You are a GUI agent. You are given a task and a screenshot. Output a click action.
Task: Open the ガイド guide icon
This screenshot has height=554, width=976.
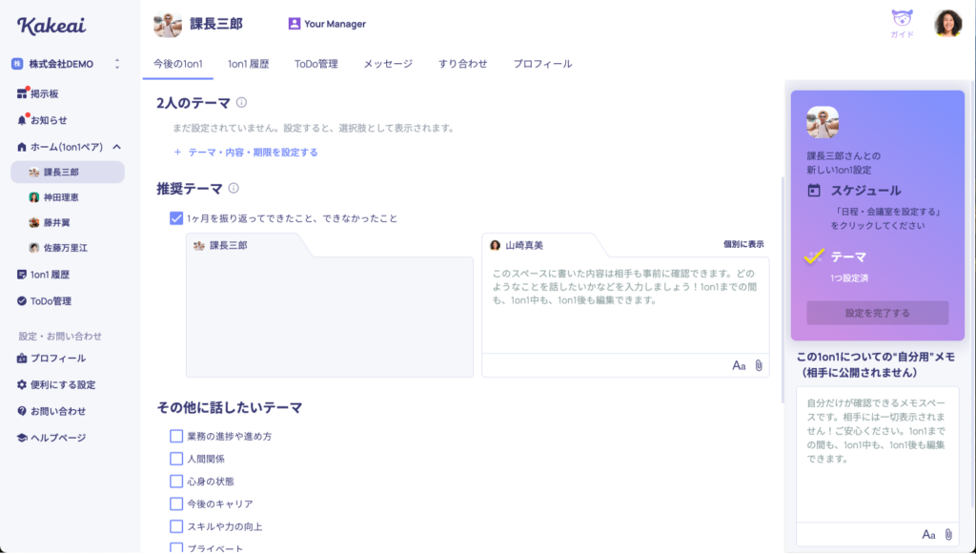[x=902, y=24]
